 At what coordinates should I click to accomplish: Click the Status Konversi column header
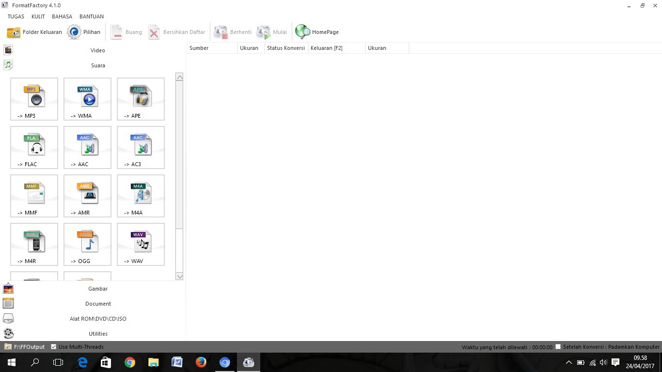point(286,48)
